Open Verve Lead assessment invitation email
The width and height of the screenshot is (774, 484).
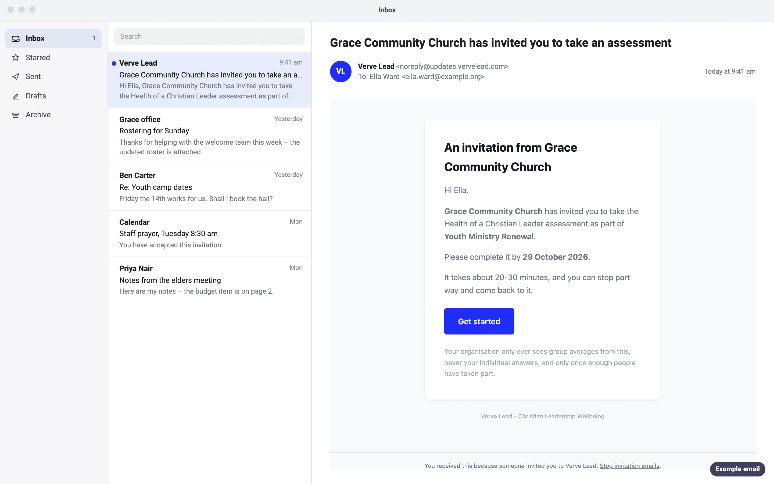tap(209, 80)
